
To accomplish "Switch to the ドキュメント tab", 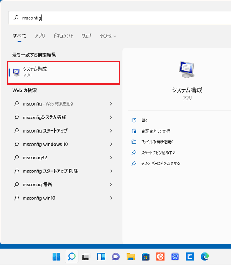I will [63, 36].
